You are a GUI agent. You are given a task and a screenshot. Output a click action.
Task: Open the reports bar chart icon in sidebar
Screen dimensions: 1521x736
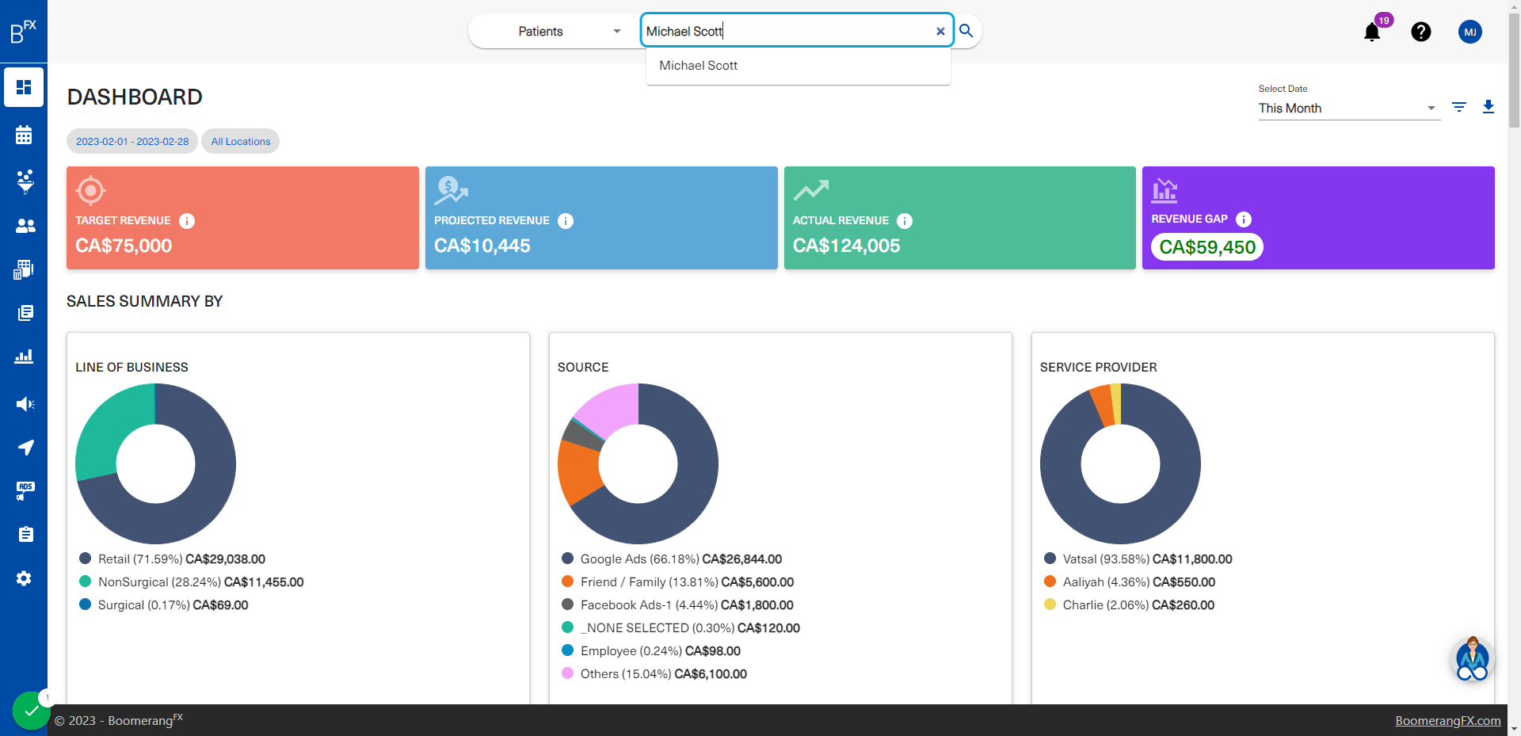pyautogui.click(x=24, y=357)
